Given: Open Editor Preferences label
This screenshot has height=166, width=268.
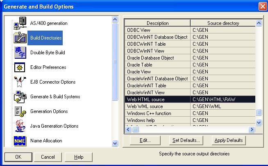Looking at the screenshot, I should pos(48,67).
